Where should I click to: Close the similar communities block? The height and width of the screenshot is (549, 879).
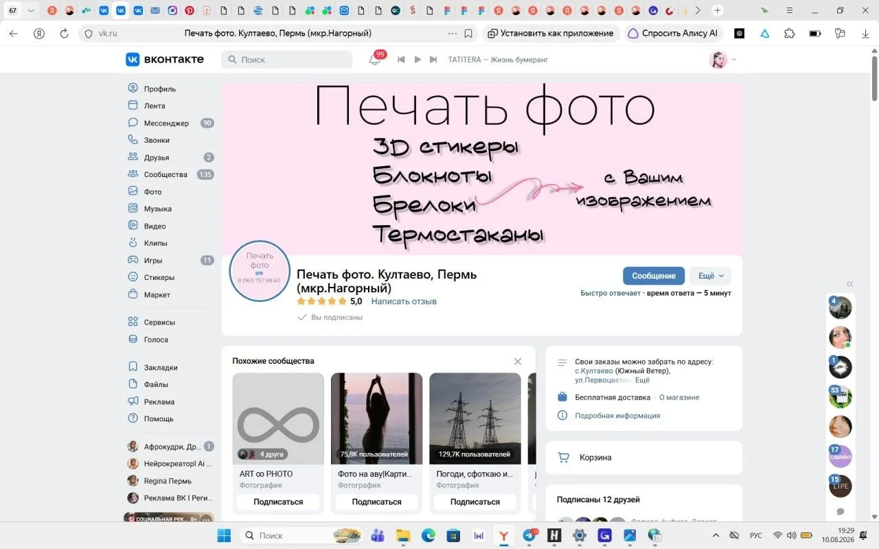coord(518,362)
